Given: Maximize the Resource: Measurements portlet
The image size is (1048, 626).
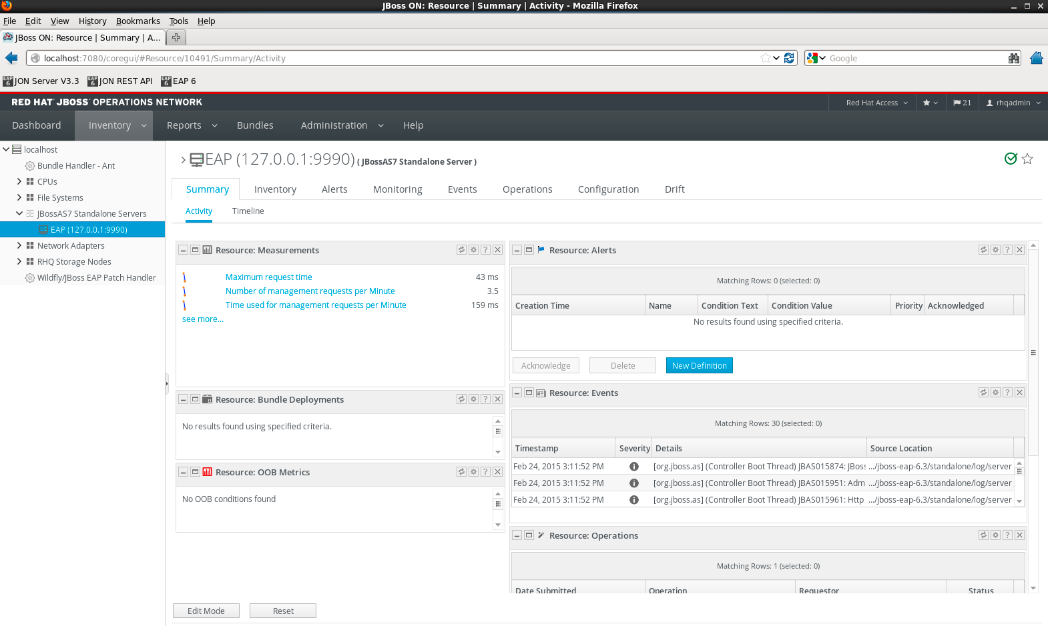Looking at the screenshot, I should click(x=195, y=250).
